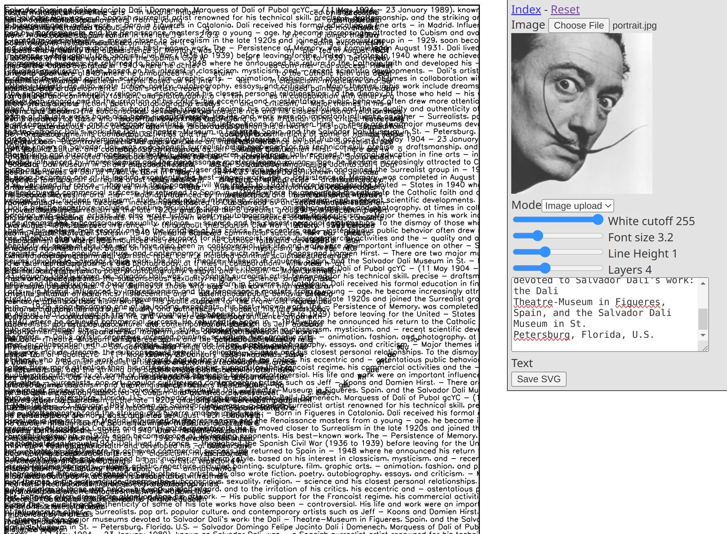Click the Image label next to Choose File
Viewport: 727px width, 534px height.
528,25
